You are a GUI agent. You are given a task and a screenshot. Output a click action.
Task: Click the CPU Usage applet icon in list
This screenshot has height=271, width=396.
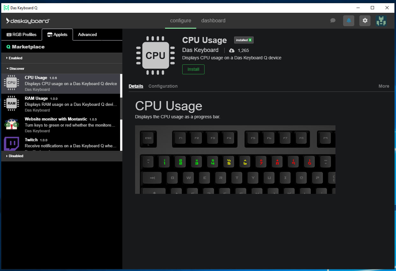pyautogui.click(x=11, y=83)
